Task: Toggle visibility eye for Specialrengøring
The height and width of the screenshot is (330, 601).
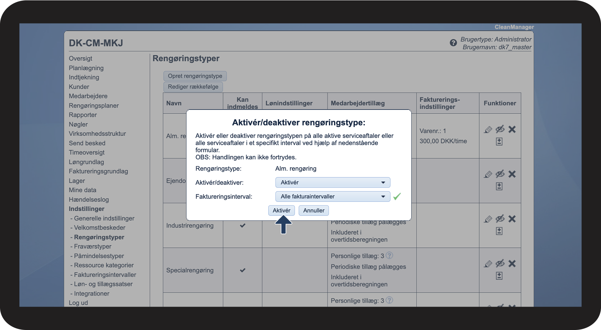Action: click(500, 264)
